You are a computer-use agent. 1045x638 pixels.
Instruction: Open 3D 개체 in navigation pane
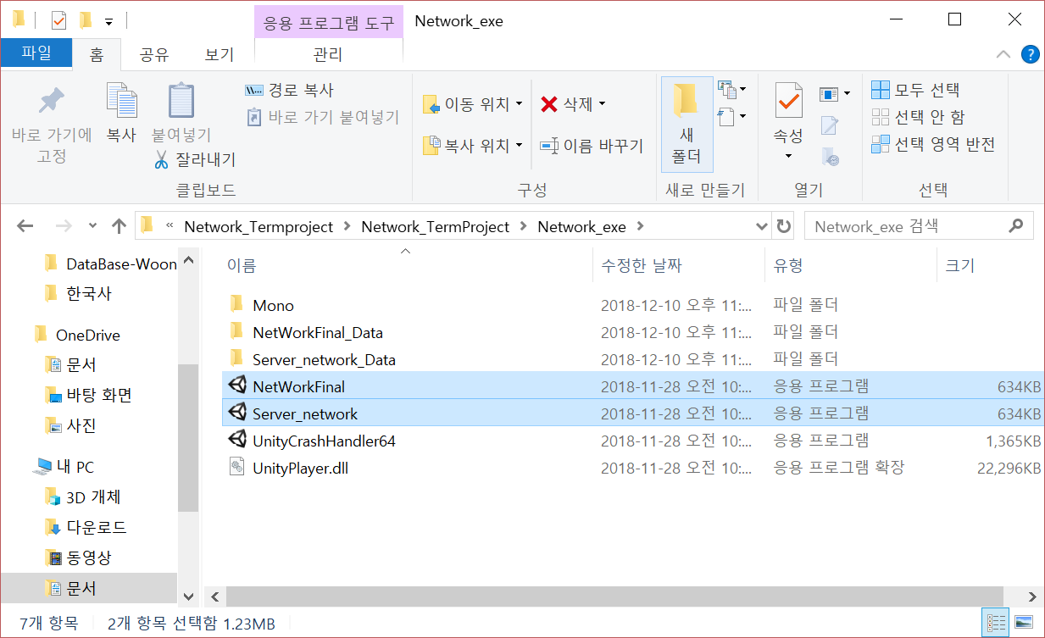93,497
